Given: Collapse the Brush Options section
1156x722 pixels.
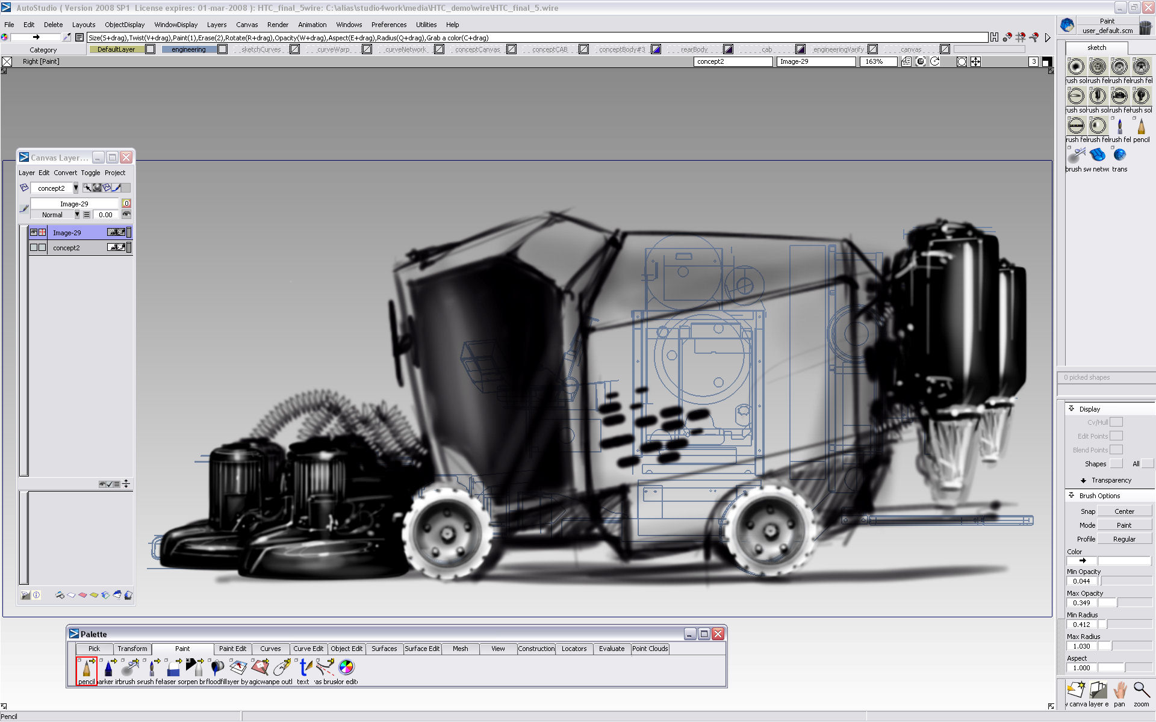Looking at the screenshot, I should (1072, 495).
